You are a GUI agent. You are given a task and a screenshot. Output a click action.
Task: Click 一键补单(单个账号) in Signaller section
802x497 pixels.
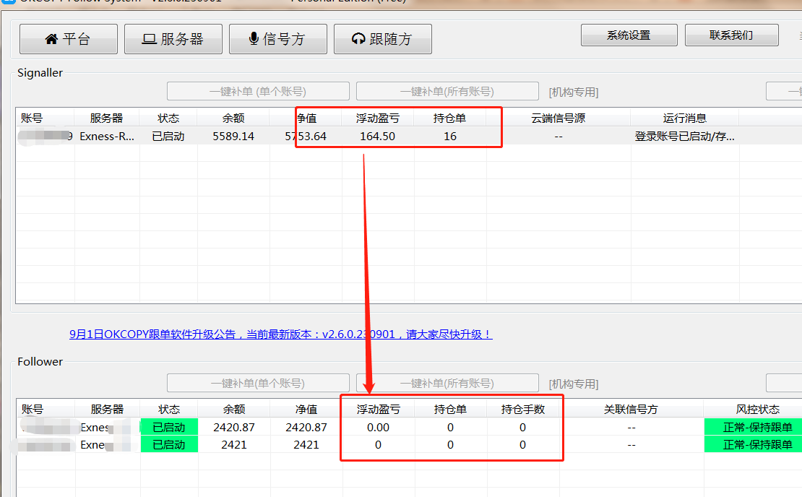tap(257, 91)
